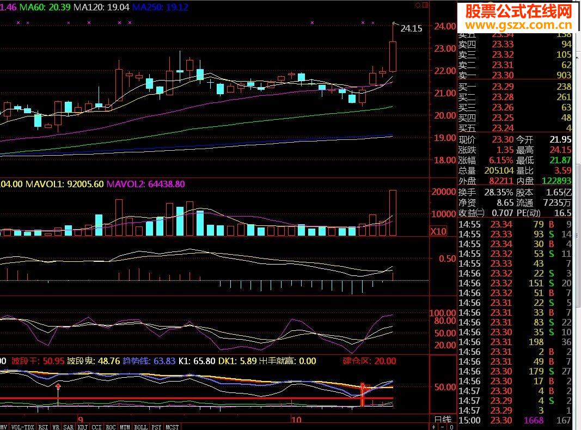Viewport: 581px width, 430px height.
Task: Click the 流通 7235万 value
Action: click(x=558, y=203)
